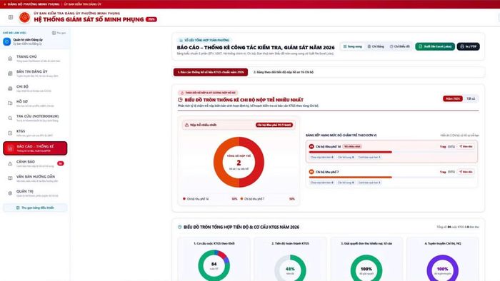This screenshot has width=500, height=281.
Task: Click the In / PDF dark button
Action: [468, 46]
